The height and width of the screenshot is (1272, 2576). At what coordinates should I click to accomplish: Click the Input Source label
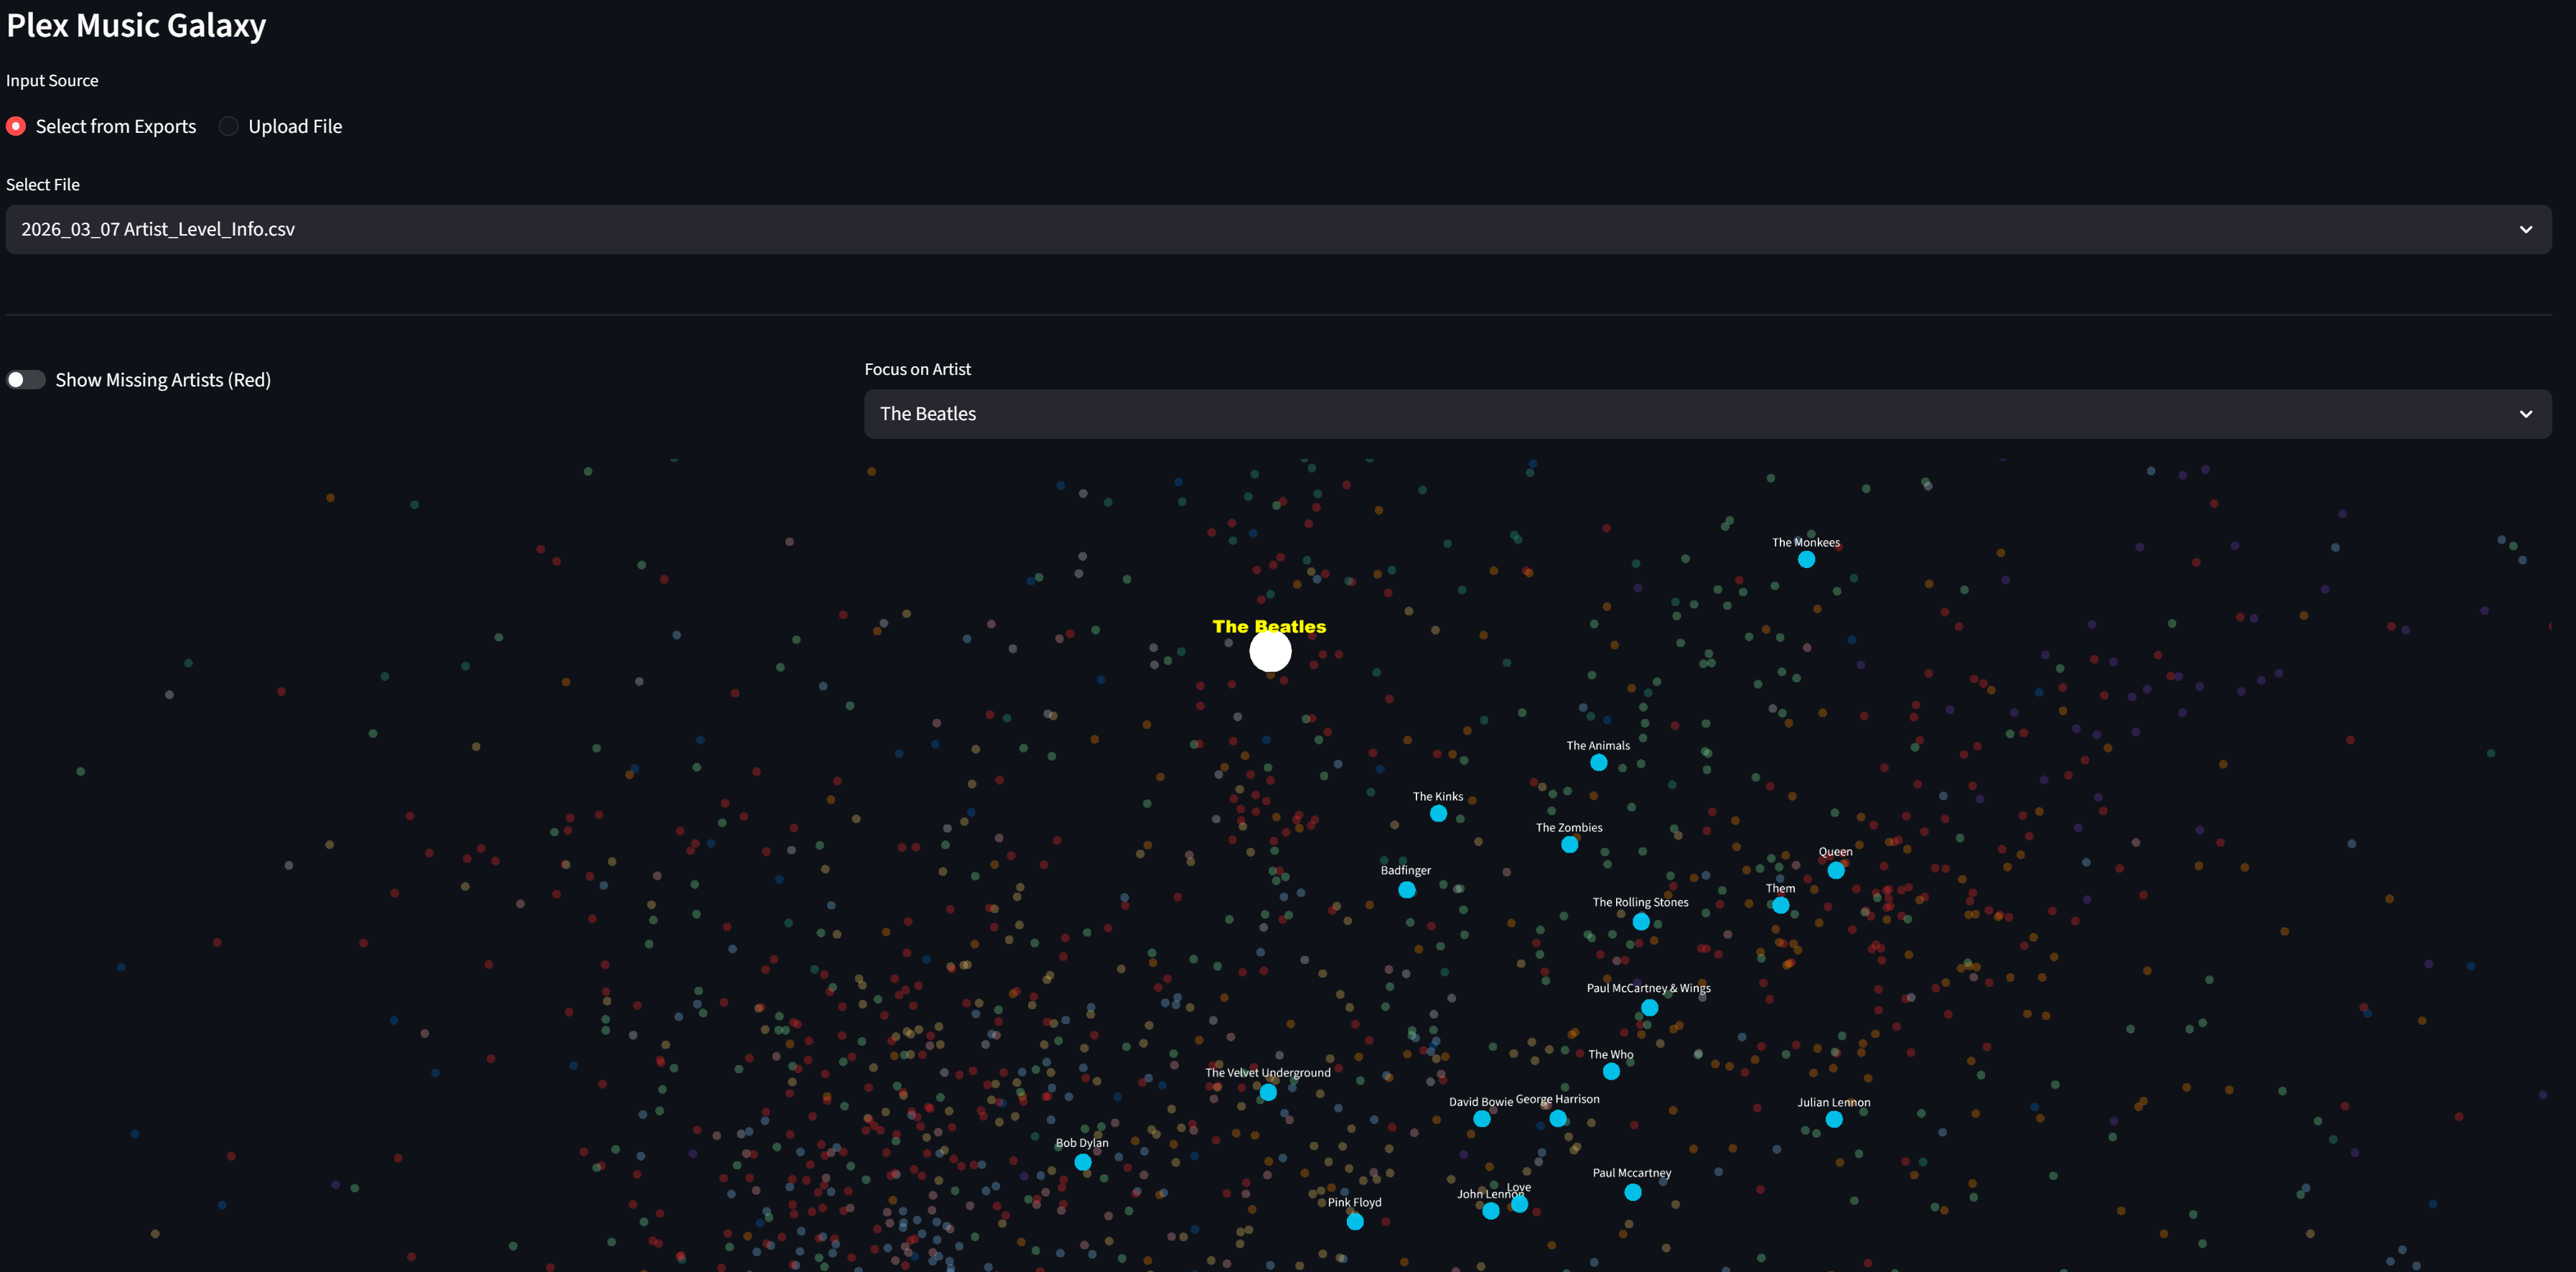coord(52,80)
